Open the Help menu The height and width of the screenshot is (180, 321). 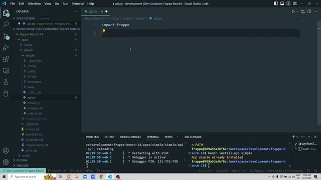coord(90,3)
